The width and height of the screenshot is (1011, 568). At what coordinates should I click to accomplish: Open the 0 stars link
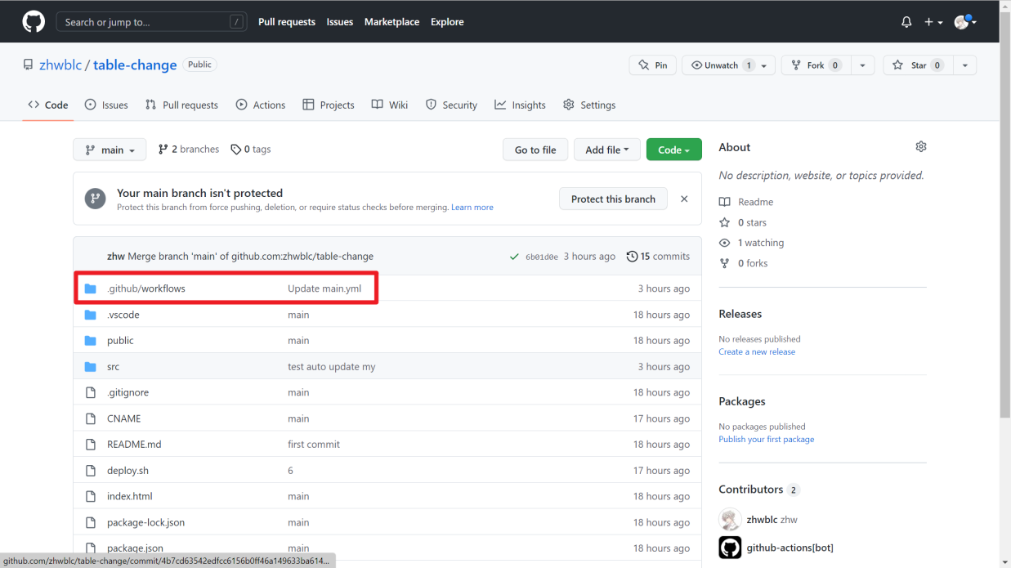tap(743, 222)
